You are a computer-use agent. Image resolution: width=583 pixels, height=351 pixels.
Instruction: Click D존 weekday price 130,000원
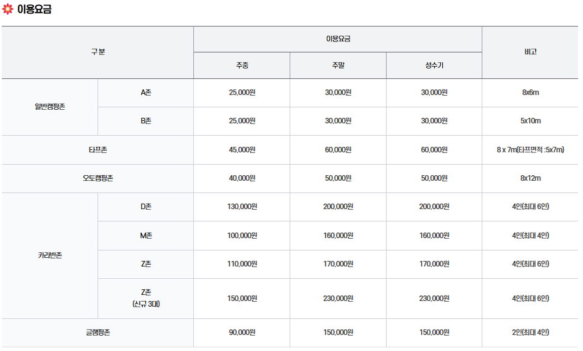[242, 207]
